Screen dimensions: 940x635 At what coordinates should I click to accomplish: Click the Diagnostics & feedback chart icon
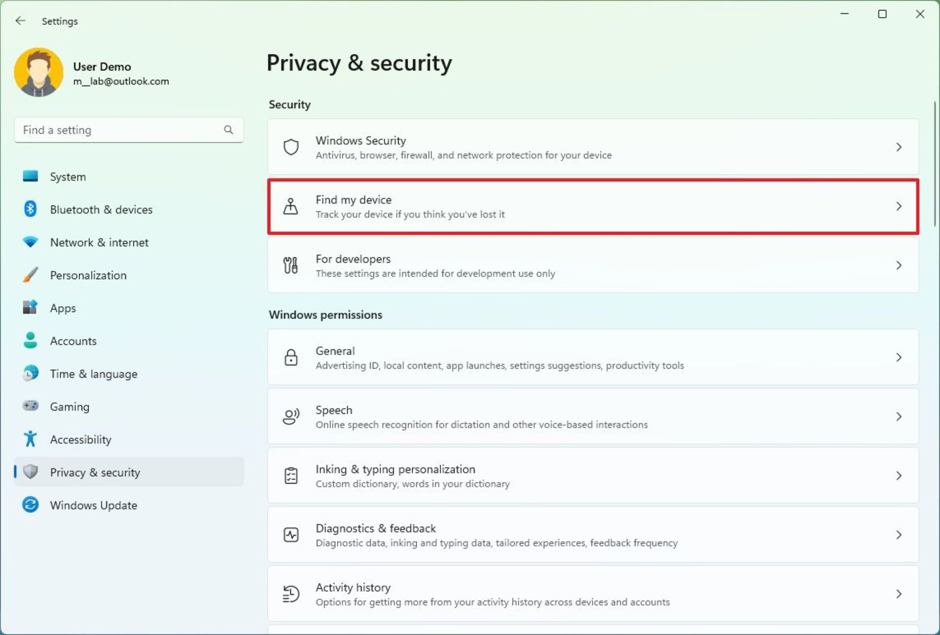[291, 535]
